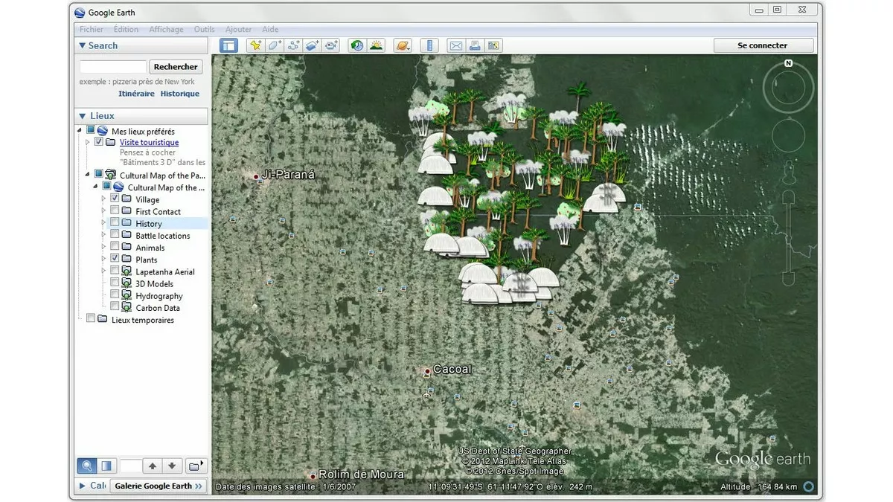
Task: Add an image overlay to the map
Action: 313,45
